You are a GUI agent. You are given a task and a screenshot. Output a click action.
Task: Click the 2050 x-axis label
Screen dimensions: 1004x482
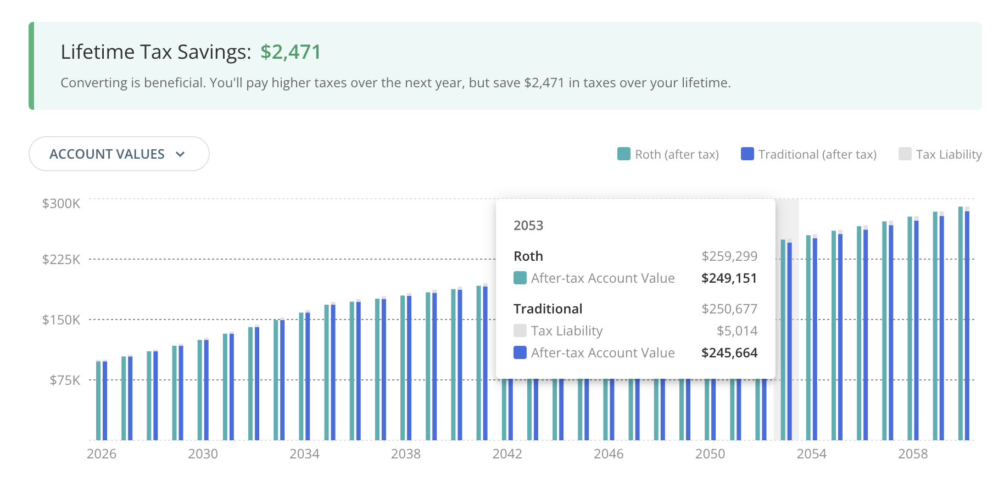(x=710, y=454)
